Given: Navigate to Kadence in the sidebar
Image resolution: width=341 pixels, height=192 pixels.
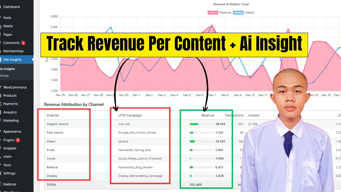Looking at the screenshot, I should [10, 184].
